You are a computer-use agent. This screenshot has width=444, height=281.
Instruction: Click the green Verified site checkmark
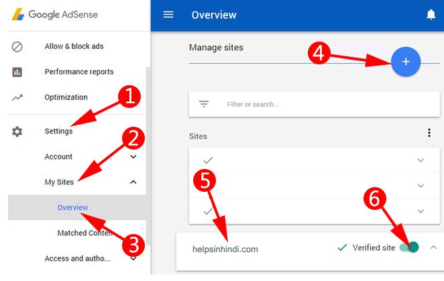coord(342,248)
